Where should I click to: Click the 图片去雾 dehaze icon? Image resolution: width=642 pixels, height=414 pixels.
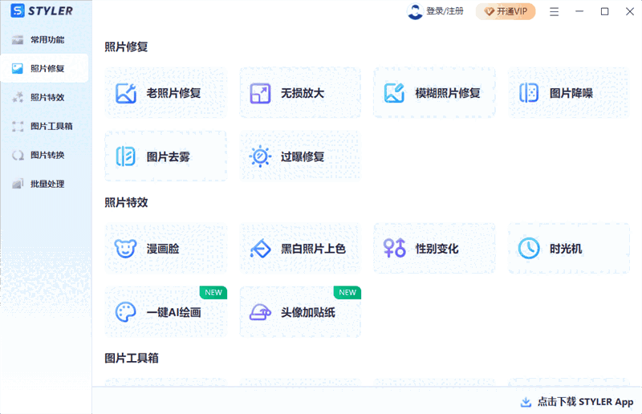pyautogui.click(x=125, y=156)
